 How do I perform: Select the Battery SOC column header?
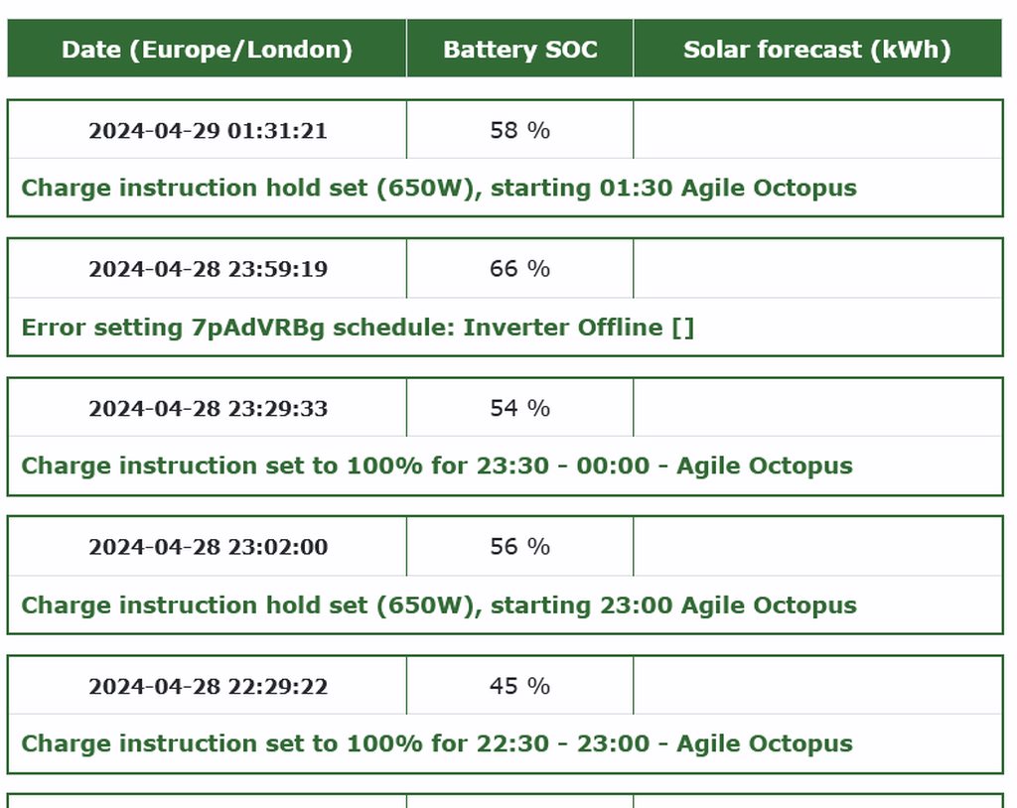(x=519, y=50)
